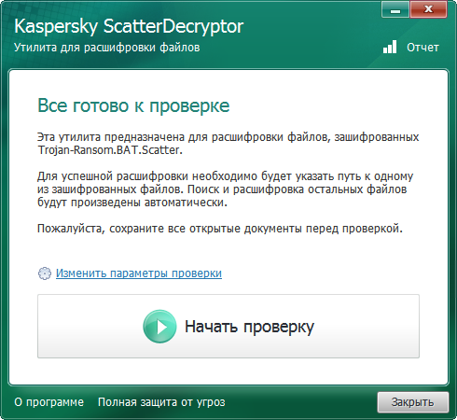Click the bar chart report icon
Image resolution: width=457 pixels, height=420 pixels.
tap(390, 47)
